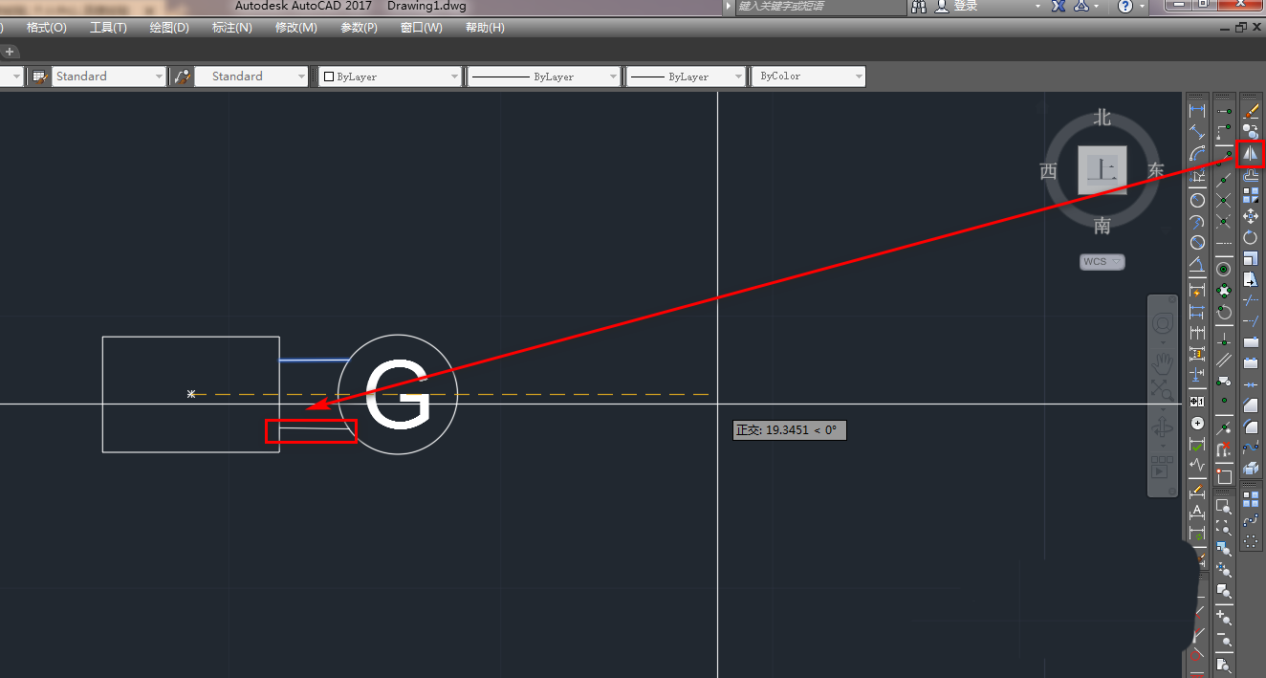Select the Offset tool

pos(1251,174)
